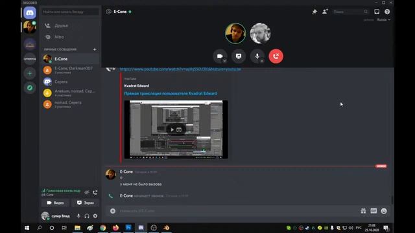Open File Explorer from taskbar

point(77,228)
